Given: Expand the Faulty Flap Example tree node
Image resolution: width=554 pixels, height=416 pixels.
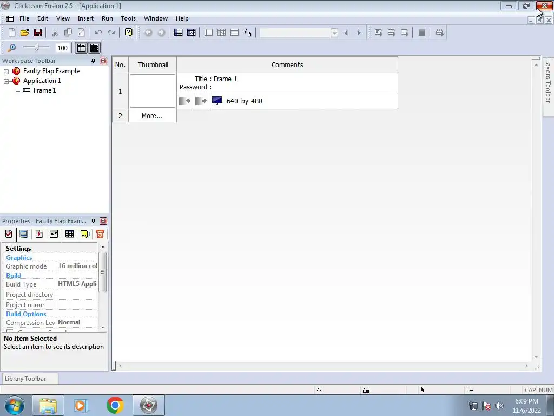Looking at the screenshot, I should [6, 71].
